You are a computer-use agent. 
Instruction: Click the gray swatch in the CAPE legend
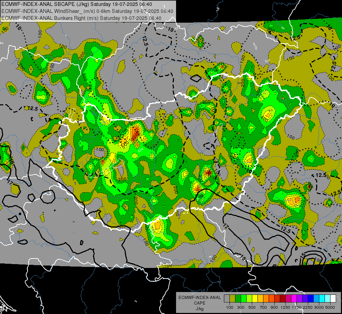point(227,298)
